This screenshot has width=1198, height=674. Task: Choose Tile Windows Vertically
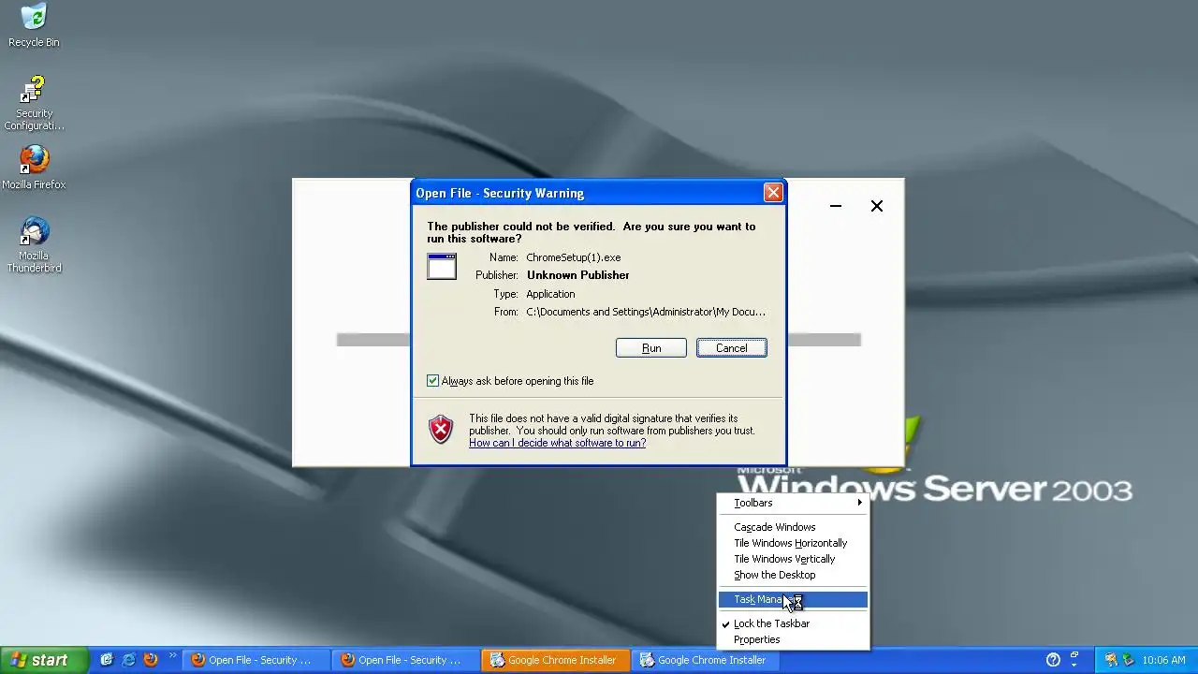point(794,559)
